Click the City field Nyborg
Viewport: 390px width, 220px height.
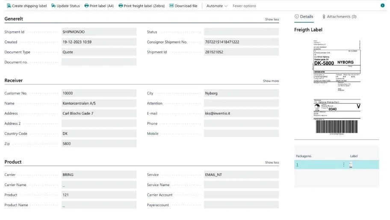pos(241,93)
